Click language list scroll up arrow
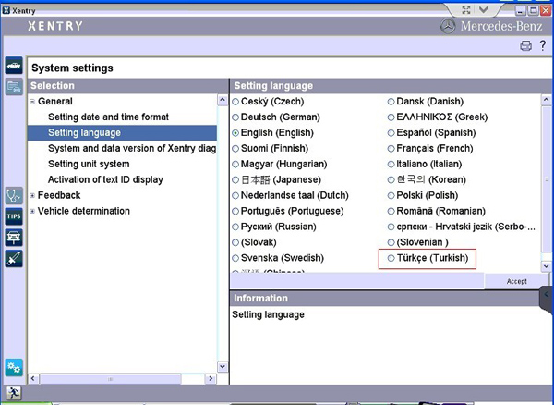The width and height of the screenshot is (554, 405). (546, 101)
